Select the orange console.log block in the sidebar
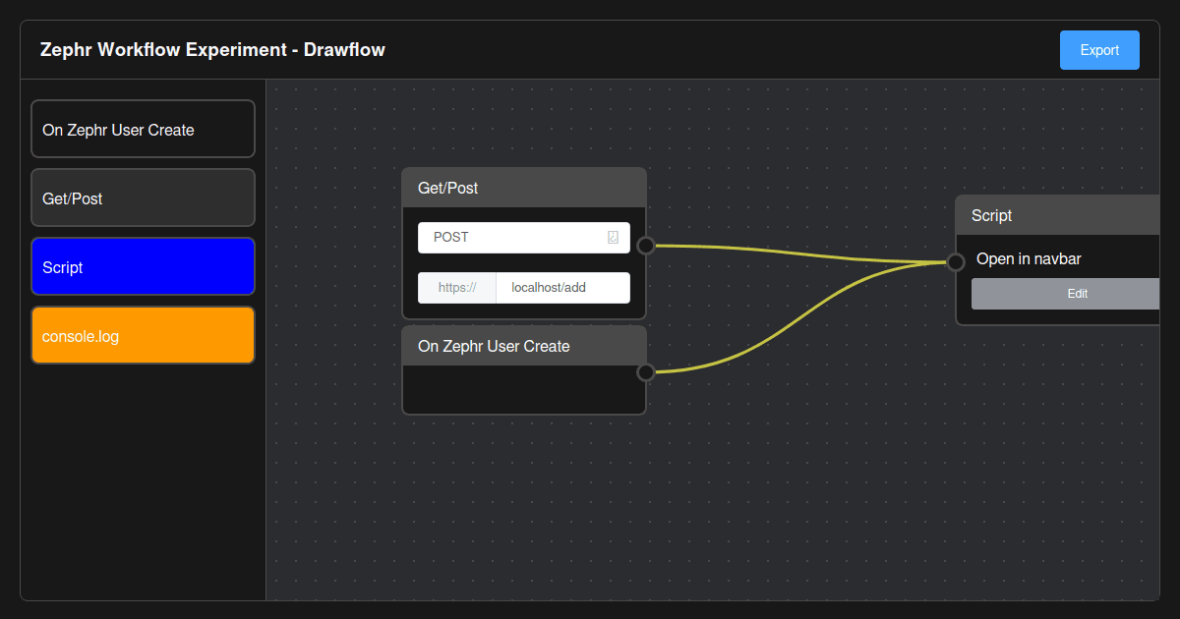This screenshot has width=1180, height=619. [x=143, y=335]
